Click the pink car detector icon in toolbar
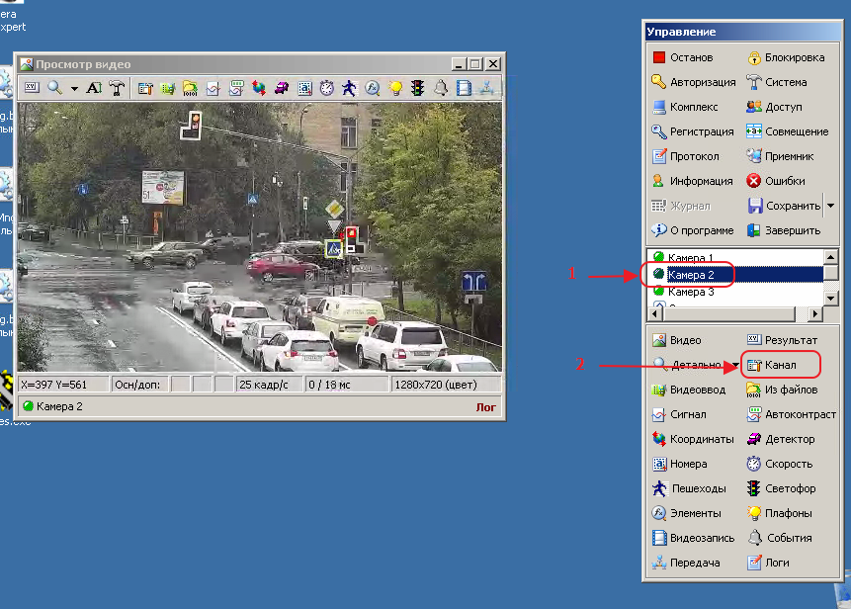 click(x=282, y=88)
